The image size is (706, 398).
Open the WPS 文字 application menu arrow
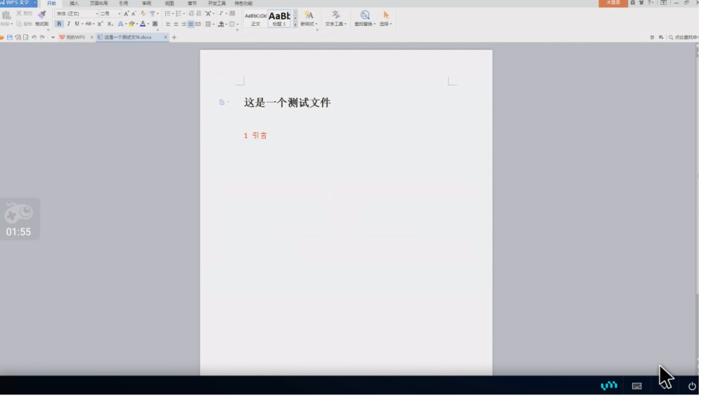click(x=35, y=3)
